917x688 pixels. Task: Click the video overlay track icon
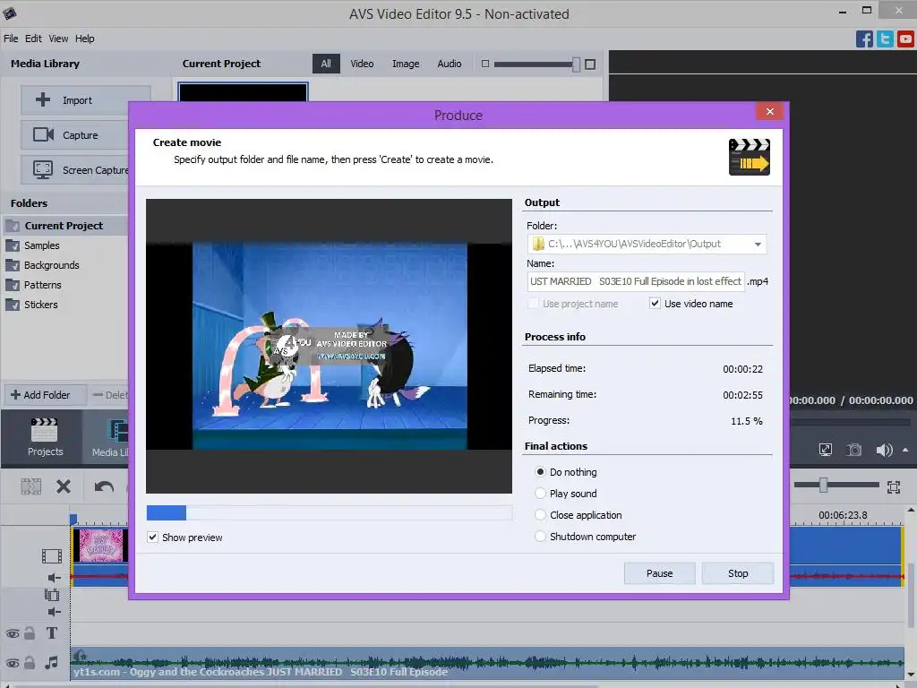tap(51, 595)
